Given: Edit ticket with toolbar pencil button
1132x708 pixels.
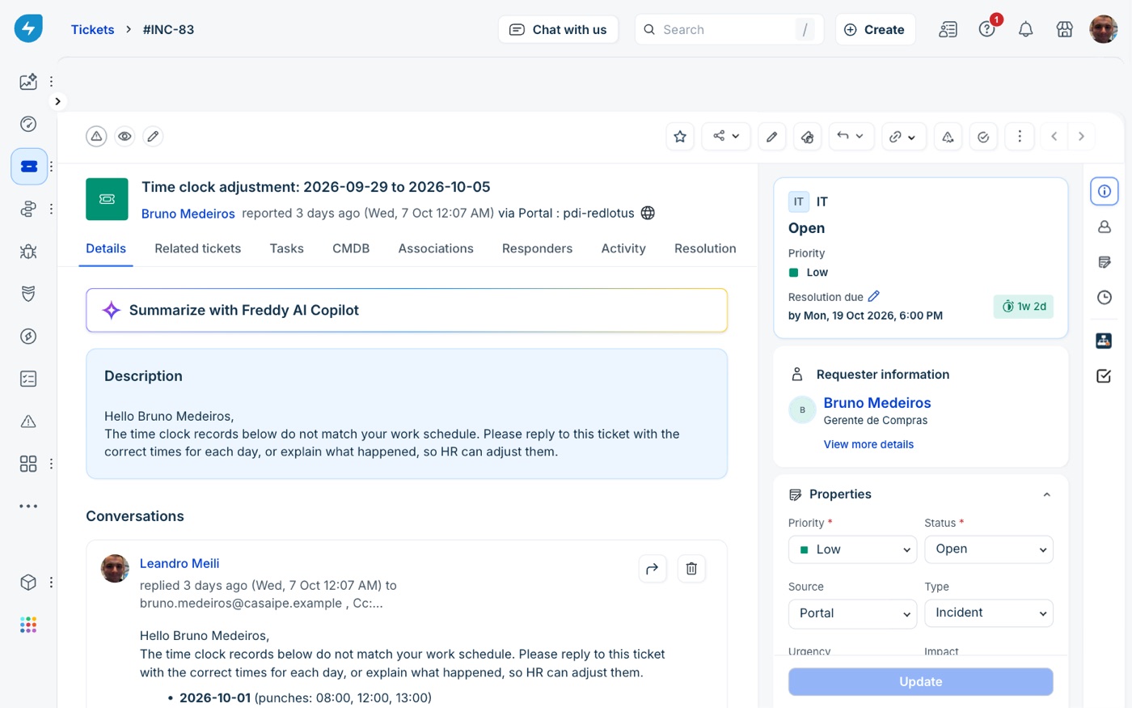Looking at the screenshot, I should click(x=771, y=137).
